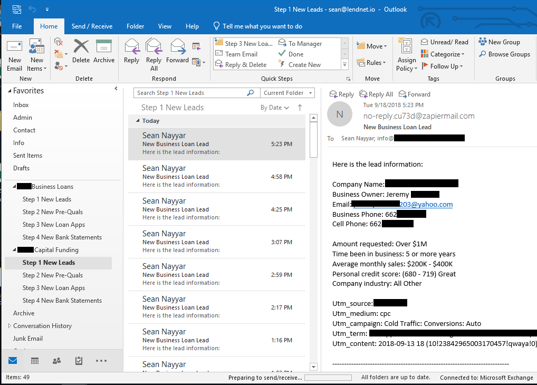537x385 pixels.
Task: Click the search magnifier icon
Action: pos(251,93)
